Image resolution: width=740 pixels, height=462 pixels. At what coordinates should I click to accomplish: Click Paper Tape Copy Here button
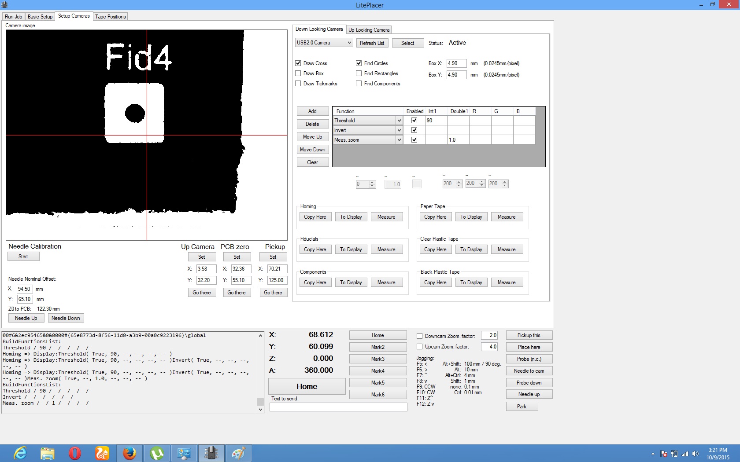[x=435, y=217]
